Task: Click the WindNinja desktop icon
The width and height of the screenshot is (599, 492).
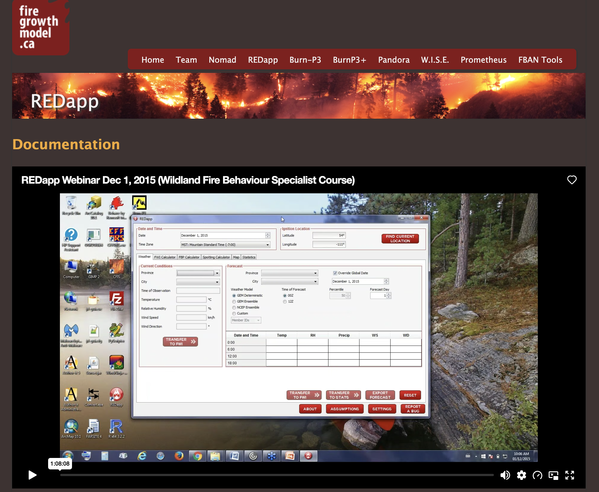Action: coord(117,365)
